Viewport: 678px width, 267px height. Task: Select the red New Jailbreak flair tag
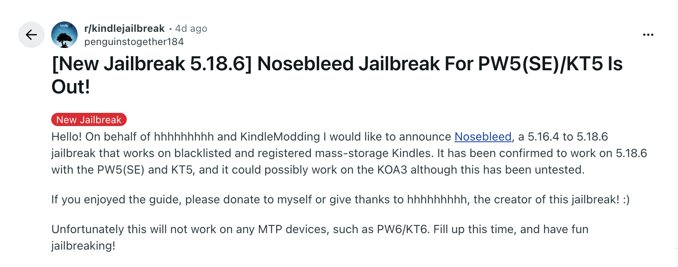click(x=89, y=120)
